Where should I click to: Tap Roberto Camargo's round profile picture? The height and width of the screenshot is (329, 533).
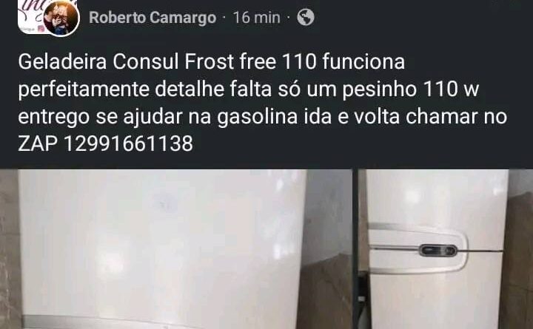pos(61,18)
